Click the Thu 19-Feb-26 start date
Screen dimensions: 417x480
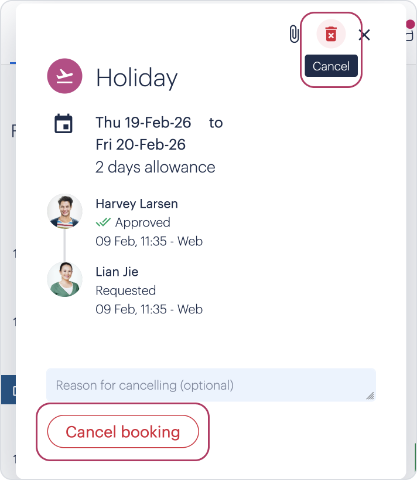tap(143, 123)
